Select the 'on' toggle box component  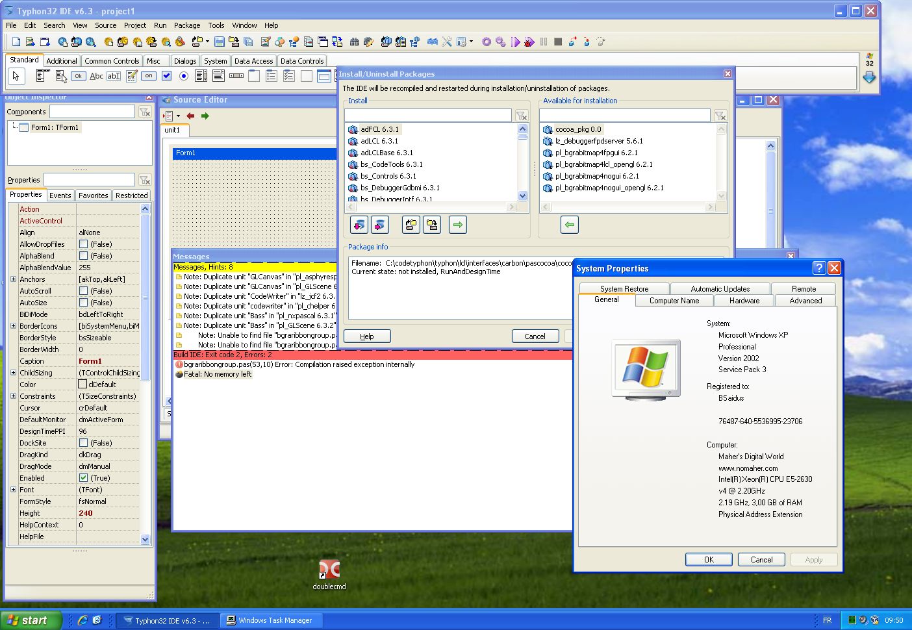click(149, 76)
